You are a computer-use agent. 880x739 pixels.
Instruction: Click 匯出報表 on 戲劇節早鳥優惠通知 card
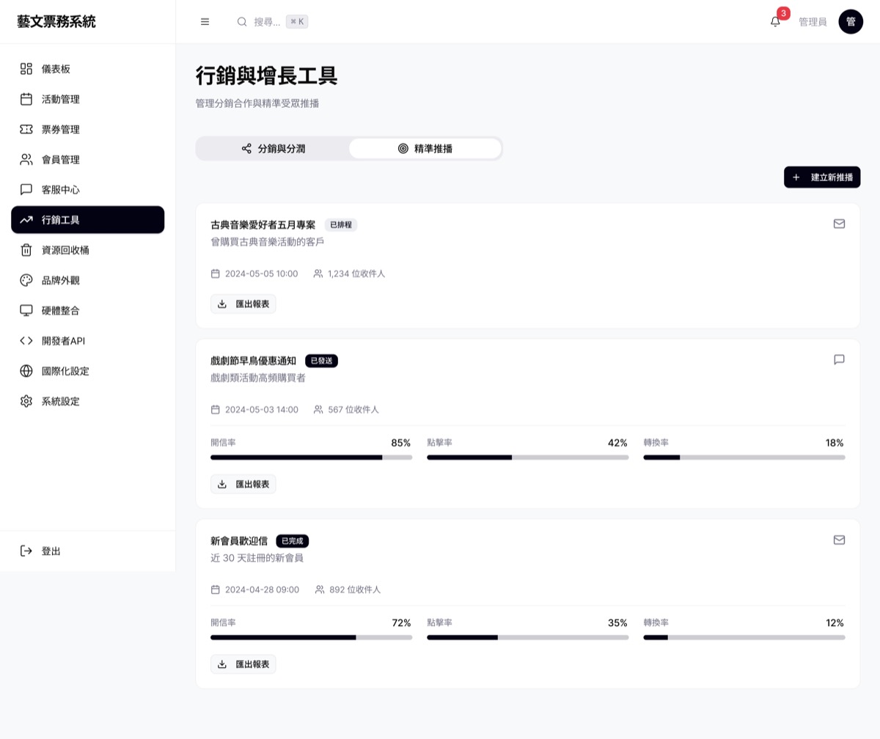click(x=243, y=484)
